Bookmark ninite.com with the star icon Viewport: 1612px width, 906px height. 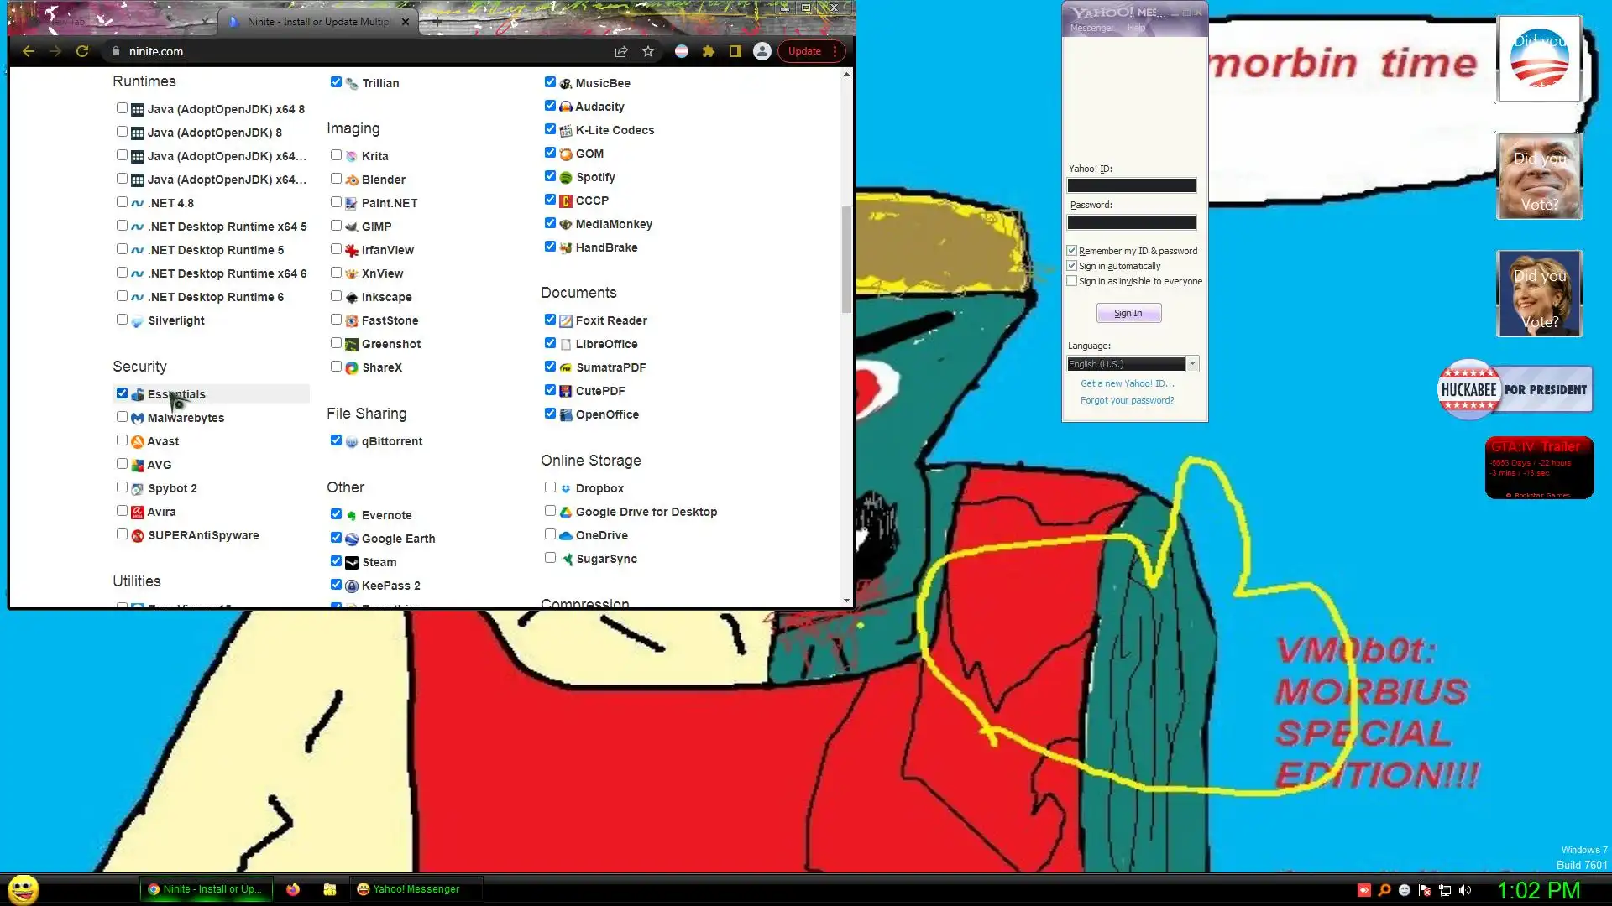point(648,51)
